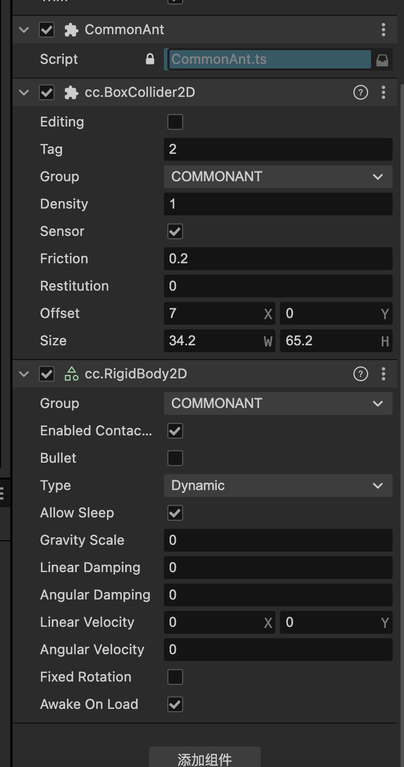Click the Friction value field
The width and height of the screenshot is (404, 767).
click(278, 259)
